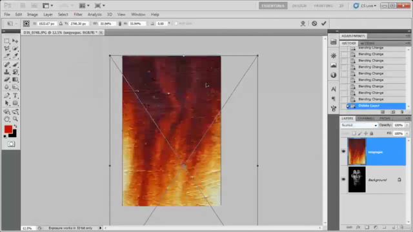Open the layer blend mode dropdown
Image resolution: width=413 pixels, height=232 pixels.
(359, 125)
